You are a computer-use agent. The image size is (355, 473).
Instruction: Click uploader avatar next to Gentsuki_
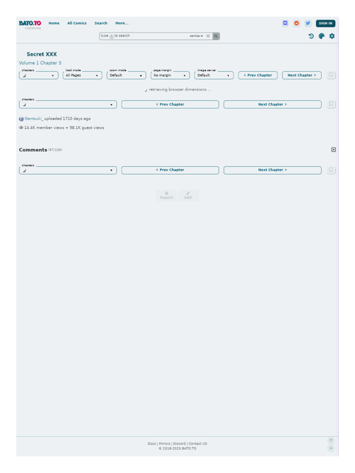[x=21, y=119]
